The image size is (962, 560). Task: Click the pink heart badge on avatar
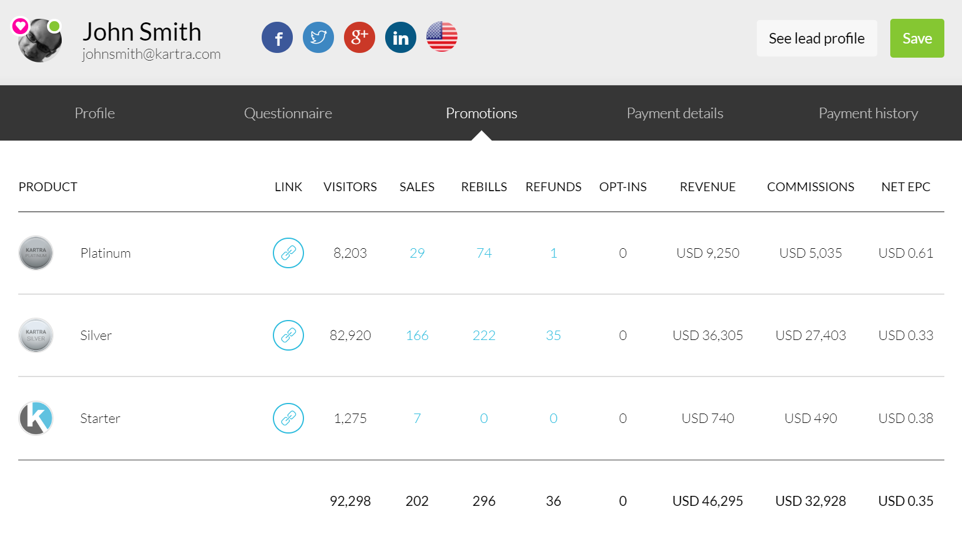(21, 26)
